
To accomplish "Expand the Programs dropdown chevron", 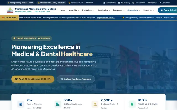I will 124,10.
